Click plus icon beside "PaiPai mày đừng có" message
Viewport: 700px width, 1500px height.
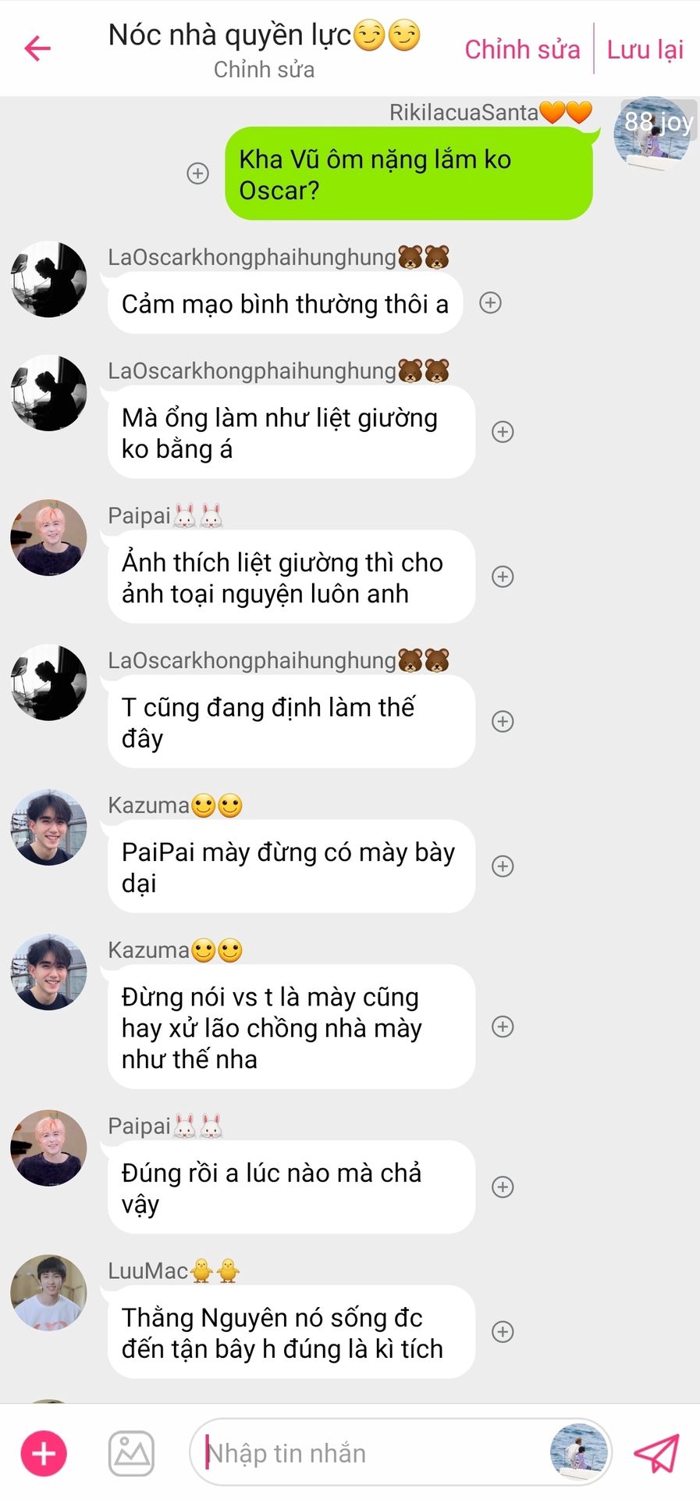(503, 866)
